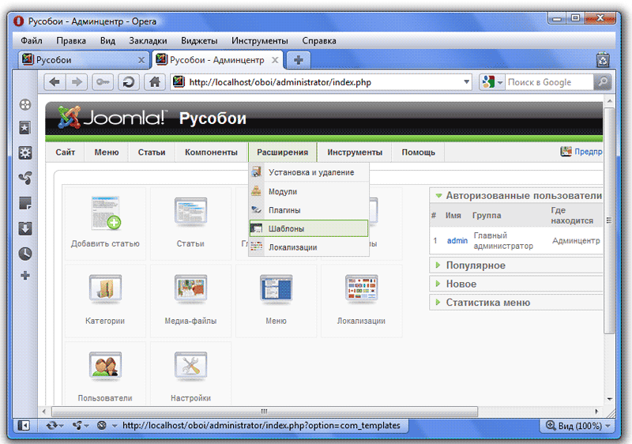Select Плагины from the dropdown menu
The image size is (632, 444).
(x=284, y=210)
